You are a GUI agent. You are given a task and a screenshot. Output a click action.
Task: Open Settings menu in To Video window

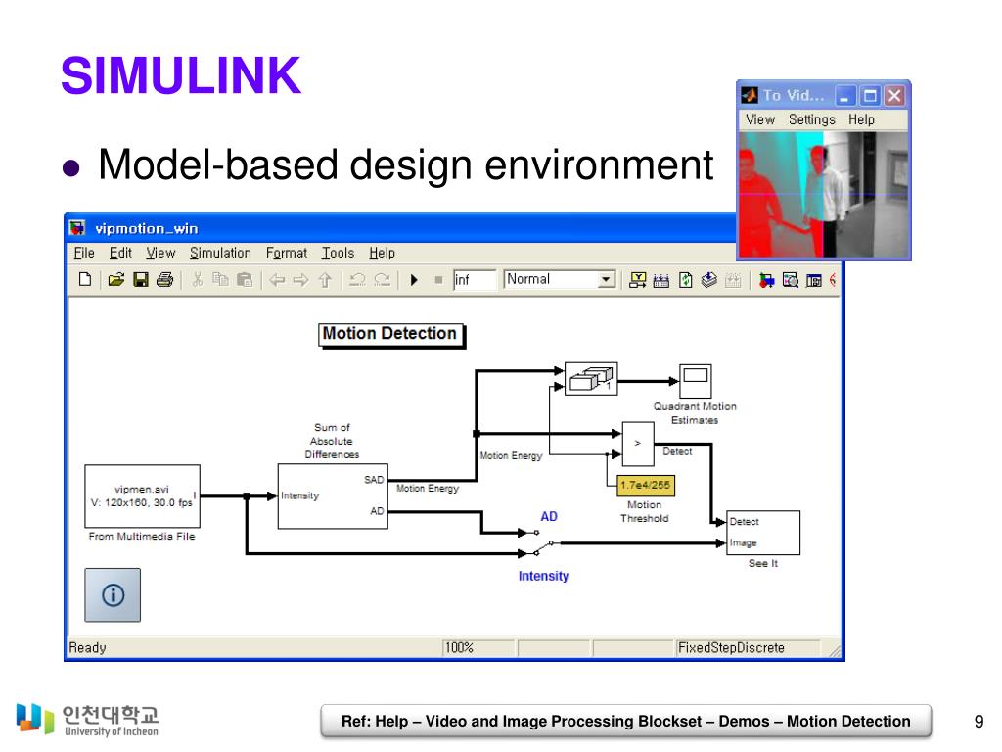811,119
